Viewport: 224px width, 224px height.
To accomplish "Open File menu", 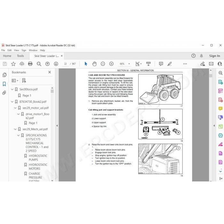I will (3, 50).
